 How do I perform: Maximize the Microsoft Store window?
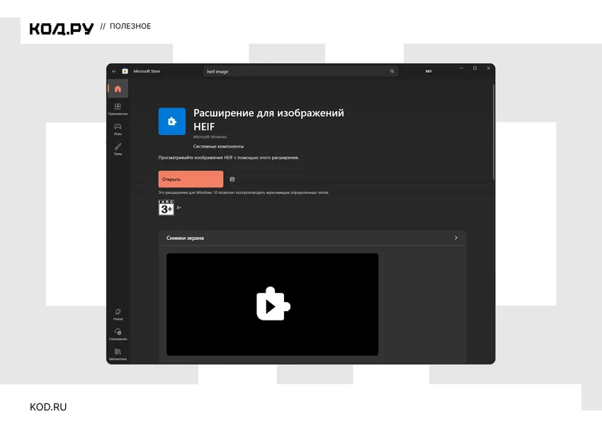coord(475,68)
